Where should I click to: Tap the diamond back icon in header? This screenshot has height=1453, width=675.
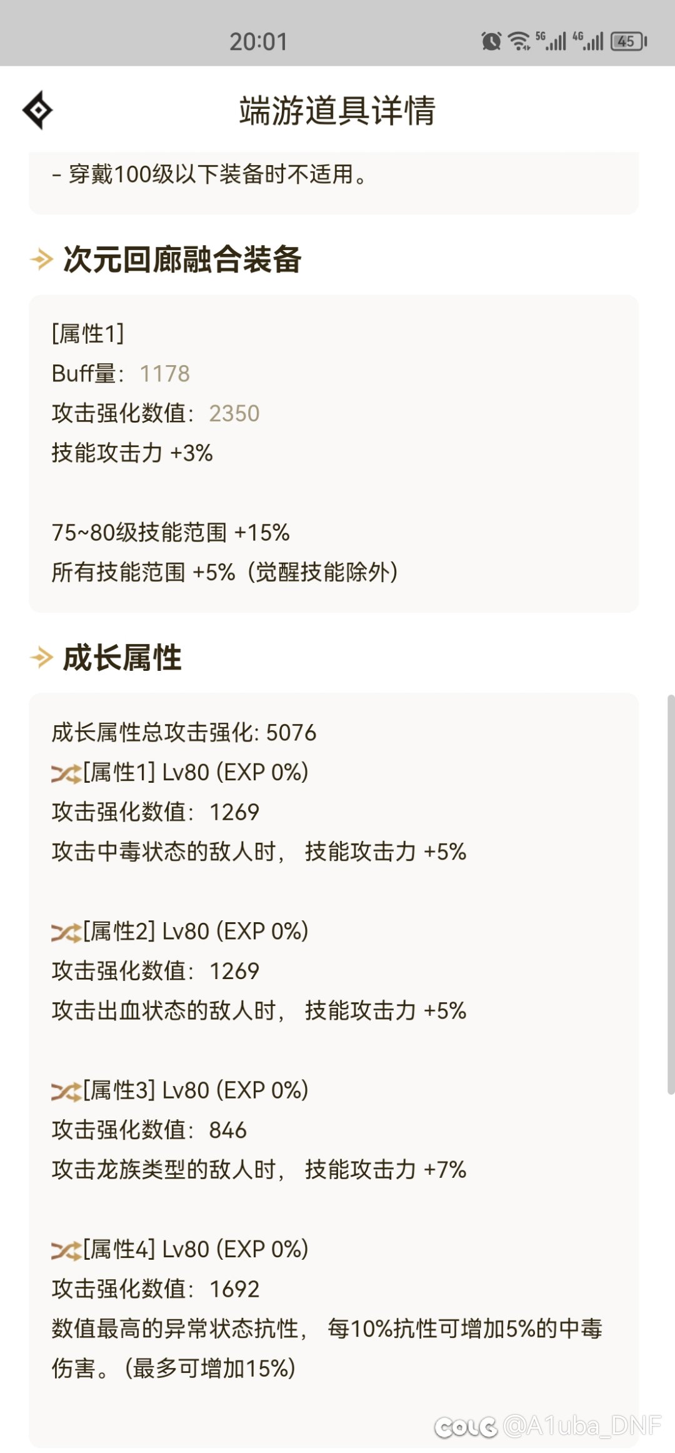click(x=37, y=111)
